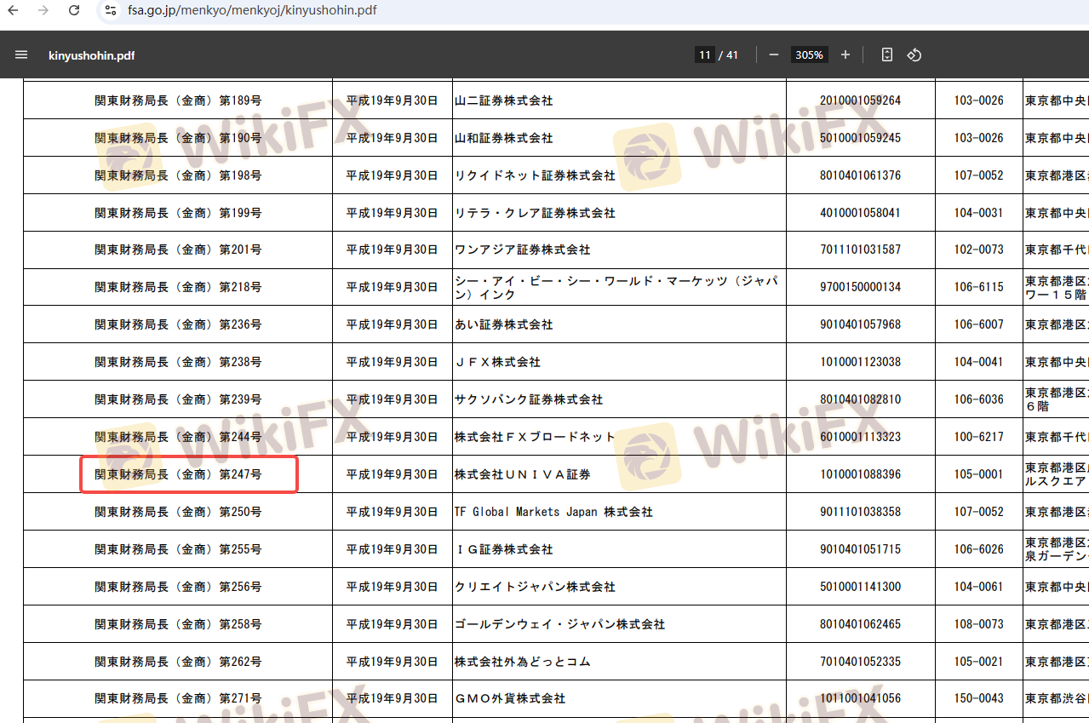Click the kinyushohin.pdf title
The height and width of the screenshot is (723, 1089).
coord(91,55)
